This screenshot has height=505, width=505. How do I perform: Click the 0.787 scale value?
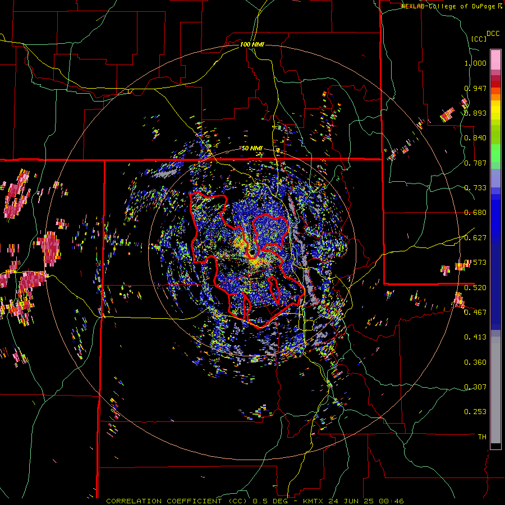tap(475, 163)
